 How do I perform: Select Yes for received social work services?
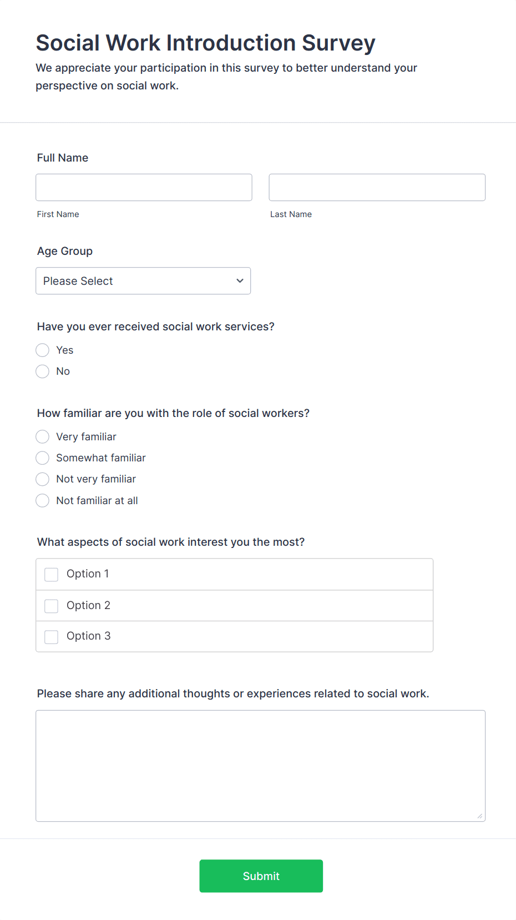click(43, 350)
